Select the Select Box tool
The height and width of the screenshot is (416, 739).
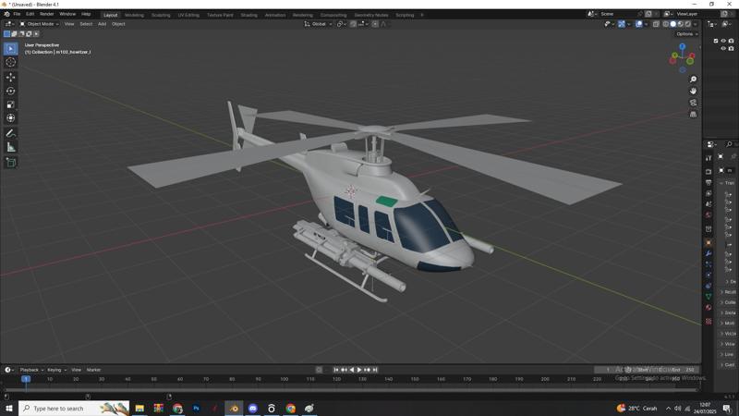click(10, 49)
